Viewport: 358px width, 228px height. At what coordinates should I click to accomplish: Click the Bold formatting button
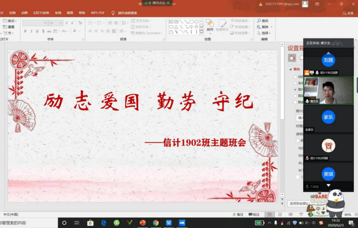[x=25, y=31]
